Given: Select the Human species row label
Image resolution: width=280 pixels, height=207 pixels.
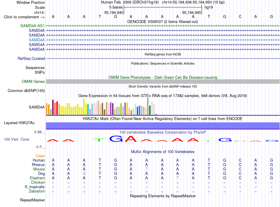Looking at the screenshot, I should [39, 160].
